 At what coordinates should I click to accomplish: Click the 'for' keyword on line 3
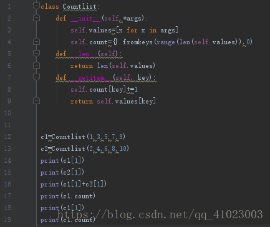click(132, 30)
